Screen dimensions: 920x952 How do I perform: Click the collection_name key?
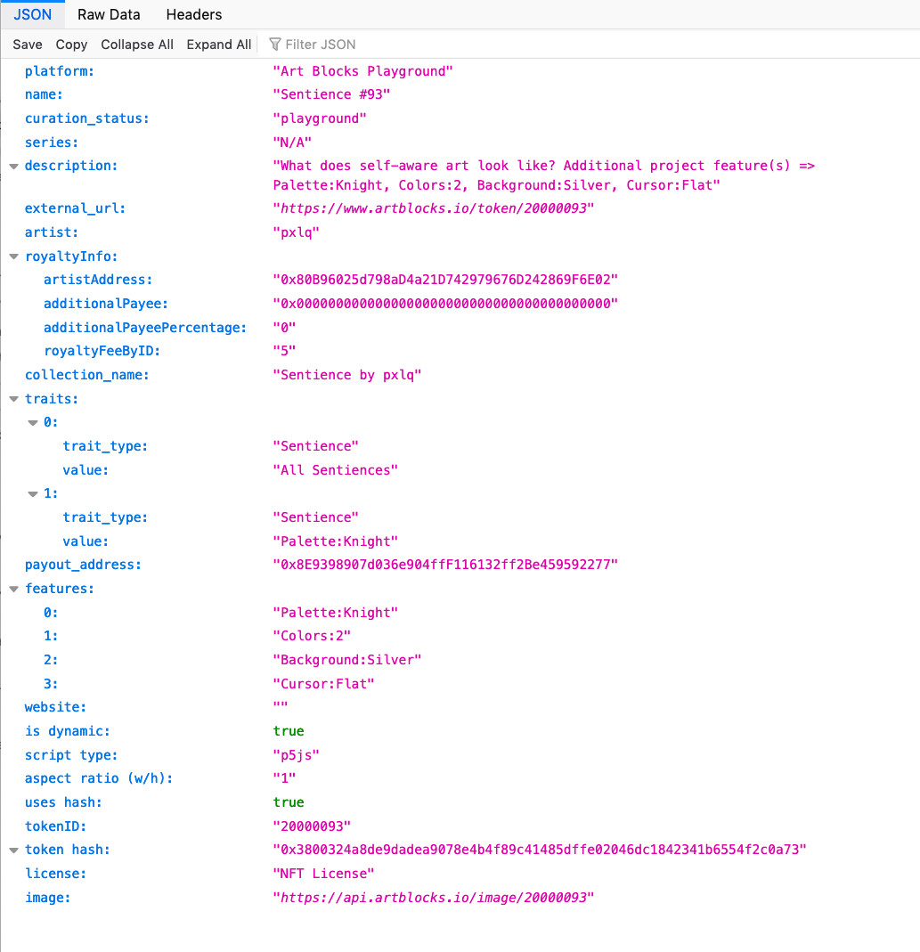coord(87,375)
